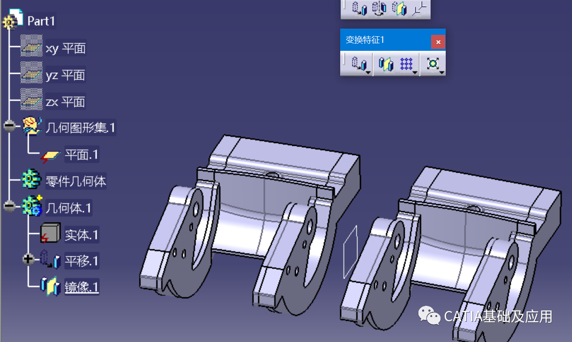This screenshot has height=342, width=572.
Task: Collapse the 几何图形集.1 tree node
Action: tap(9, 126)
